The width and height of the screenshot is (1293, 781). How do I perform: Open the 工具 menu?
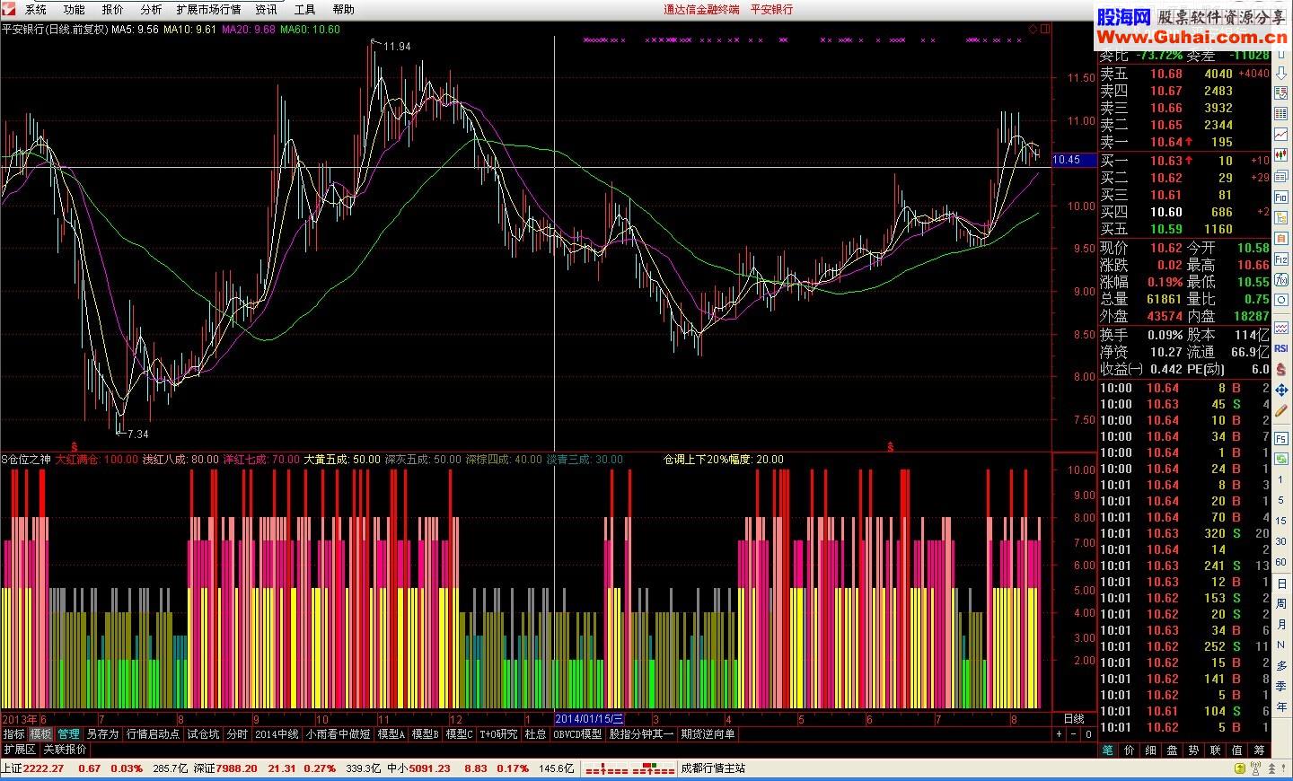point(304,9)
